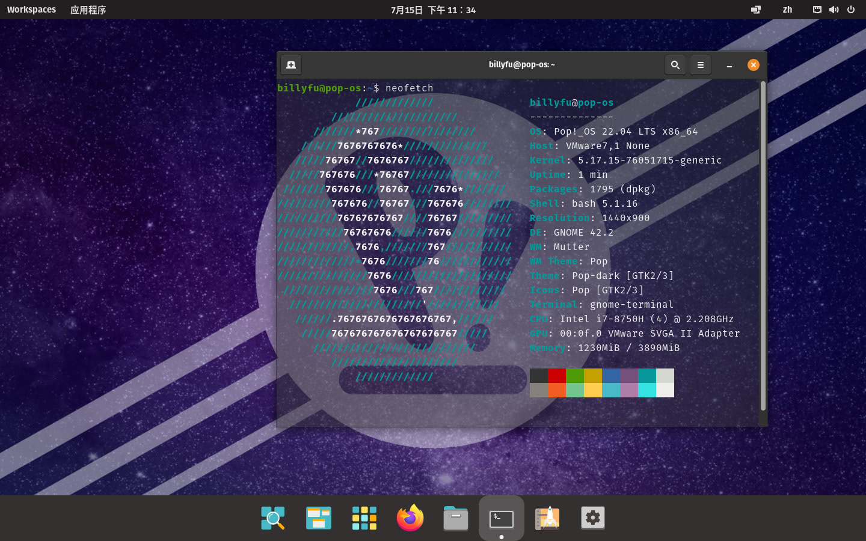Viewport: 866px width, 541px height.
Task: Click the bright cyan block in lower palette row
Action: tap(647, 390)
